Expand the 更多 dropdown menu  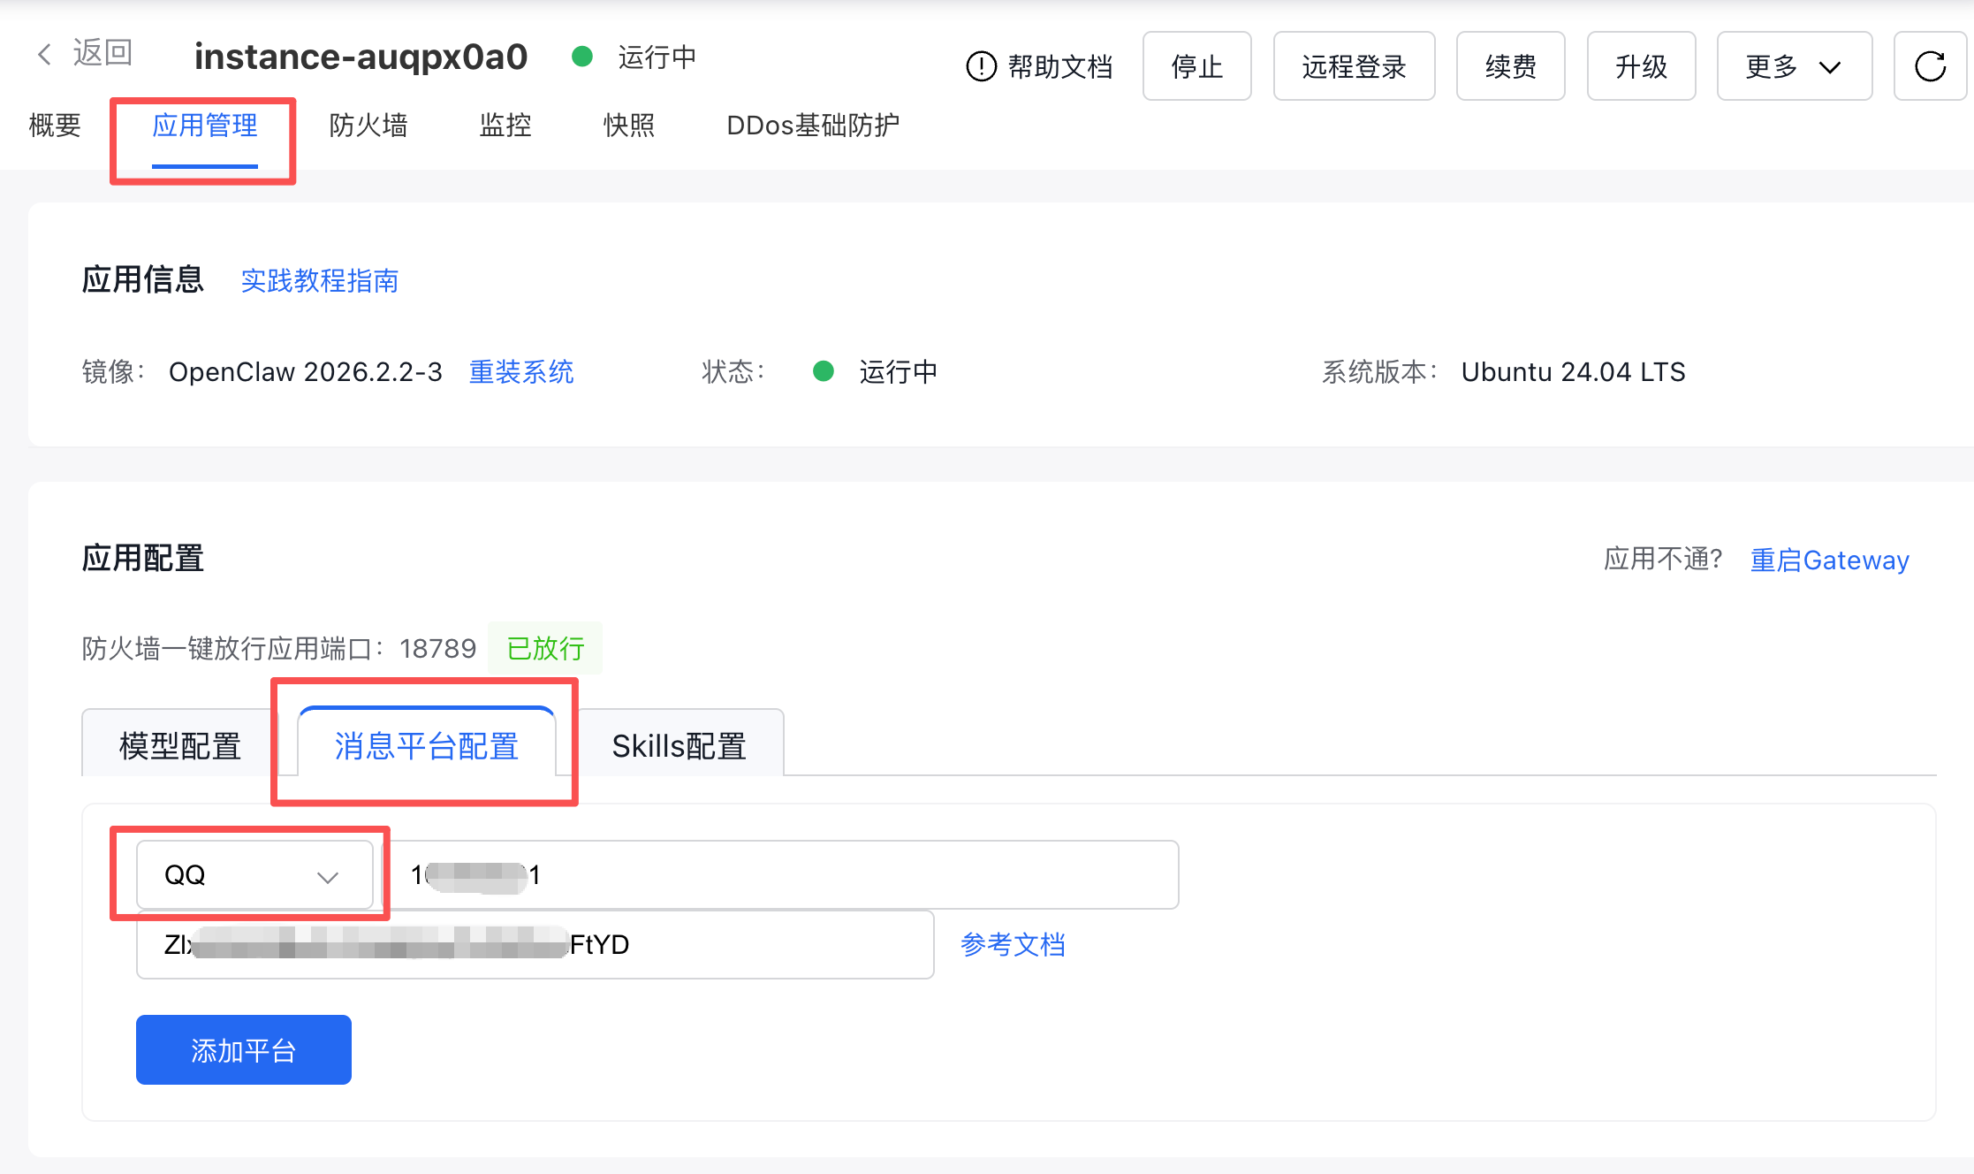click(1794, 66)
